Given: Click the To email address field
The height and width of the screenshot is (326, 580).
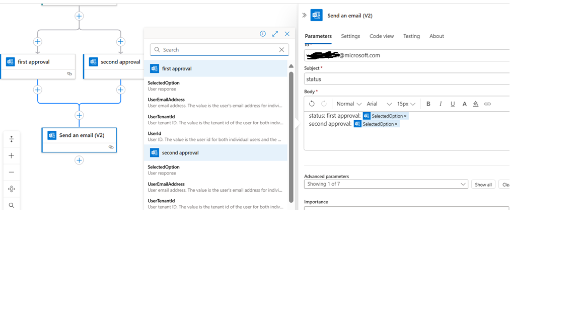Looking at the screenshot, I should pyautogui.click(x=406, y=55).
